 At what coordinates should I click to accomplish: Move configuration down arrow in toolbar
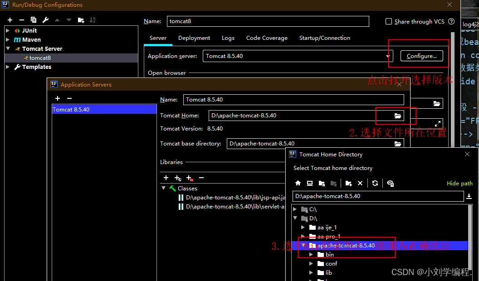69,20
